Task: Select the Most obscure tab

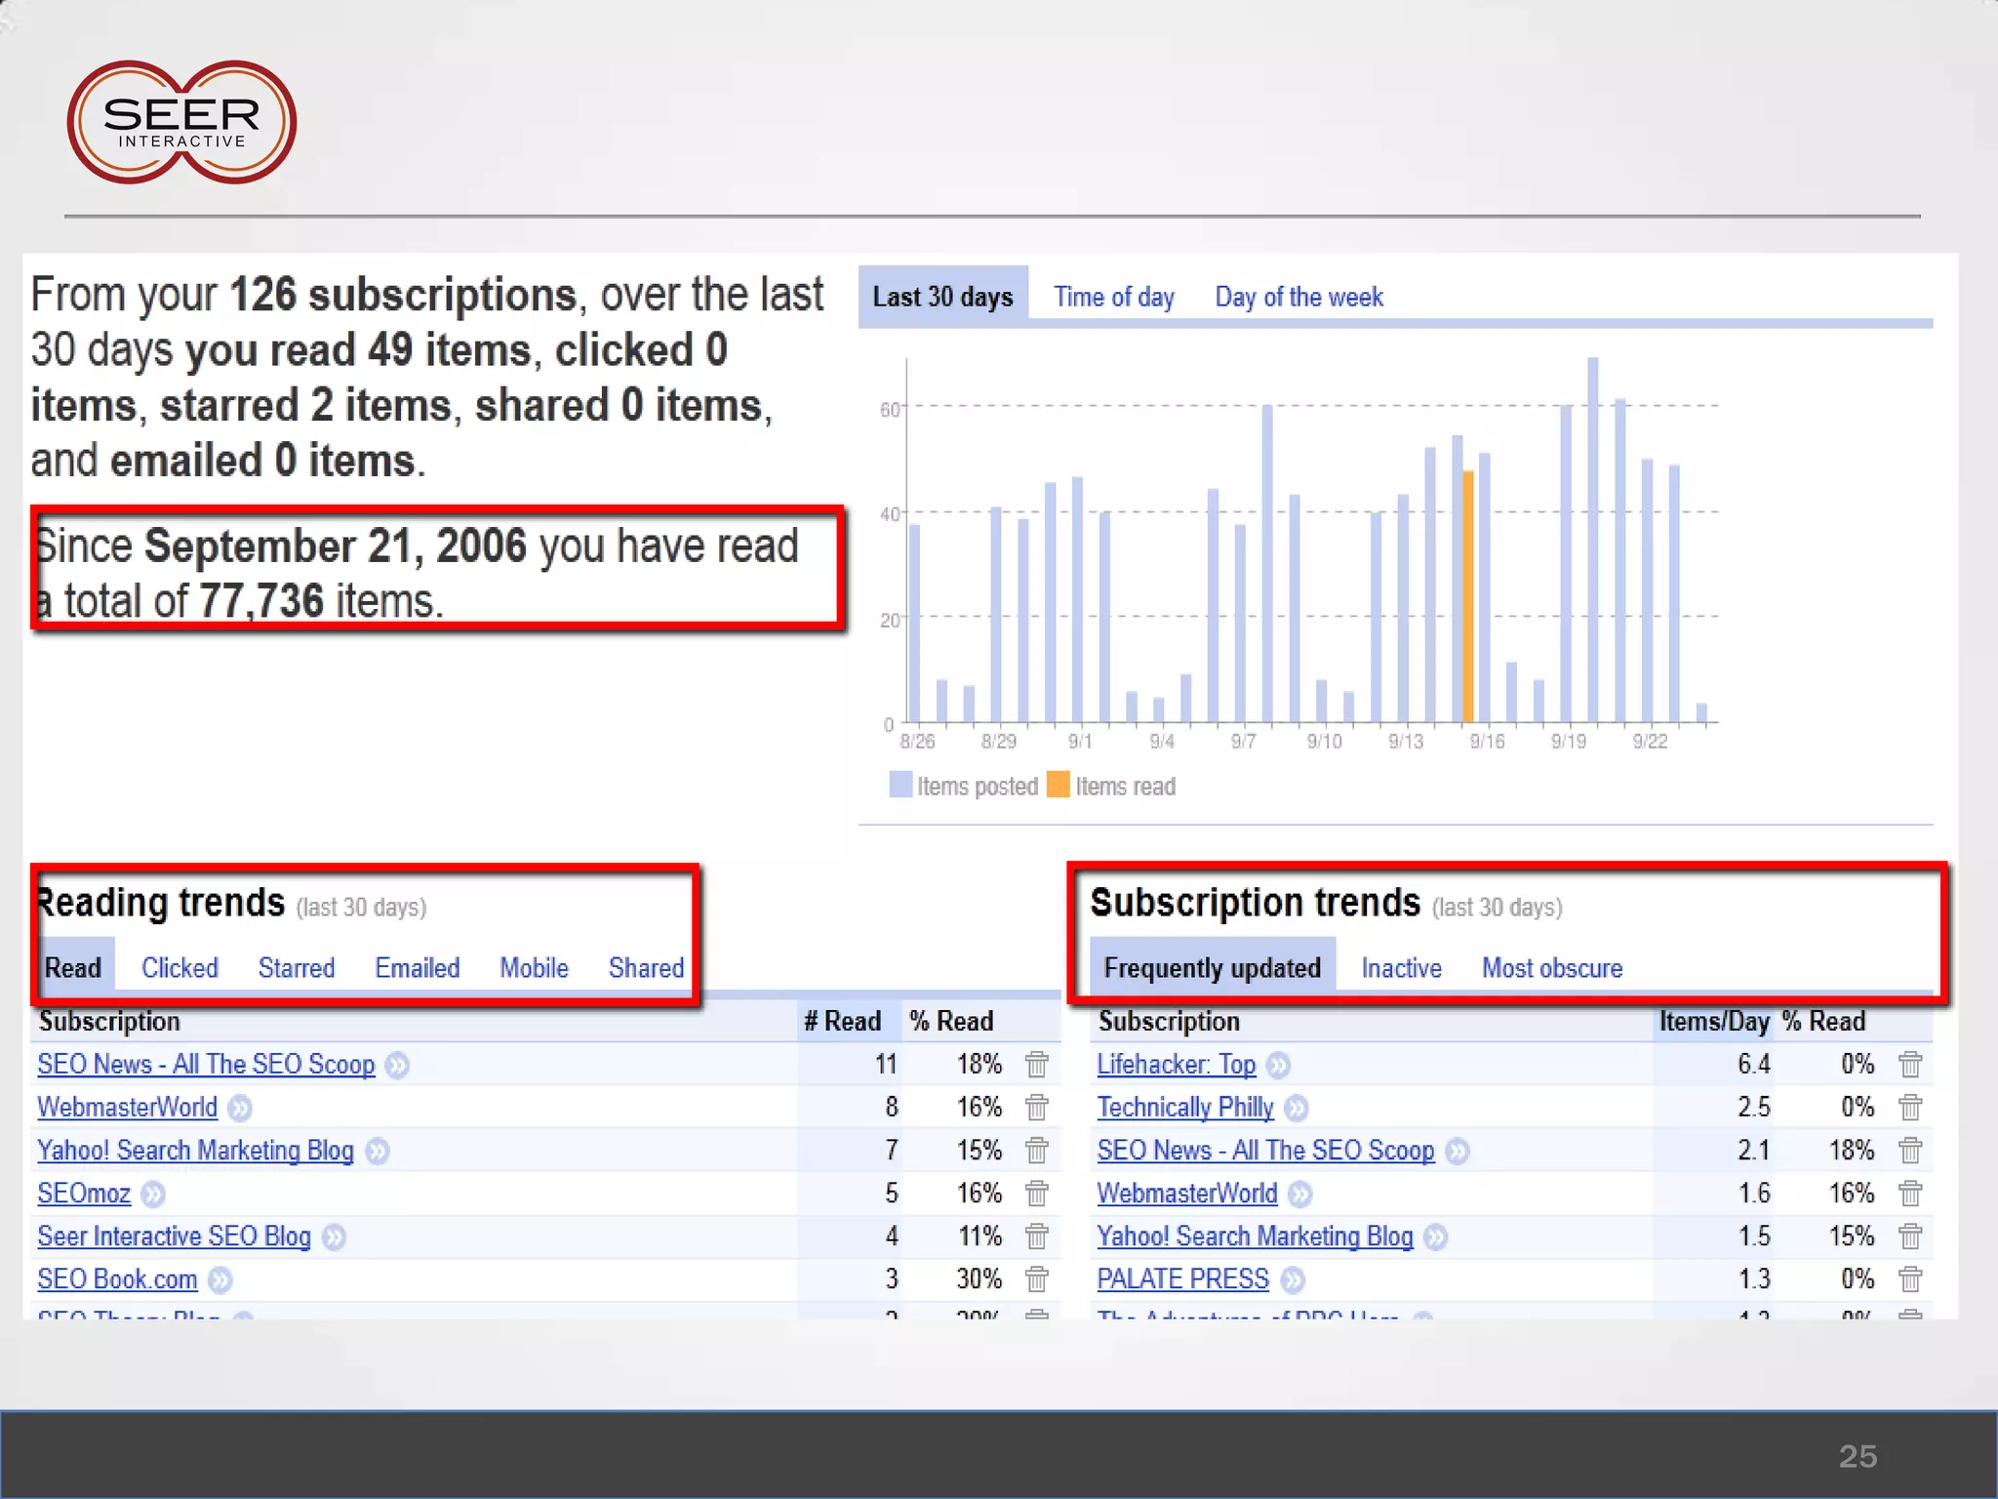Action: pos(1551,967)
